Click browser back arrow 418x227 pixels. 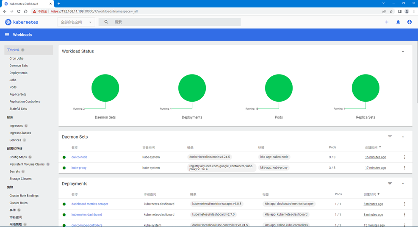pos(5,11)
